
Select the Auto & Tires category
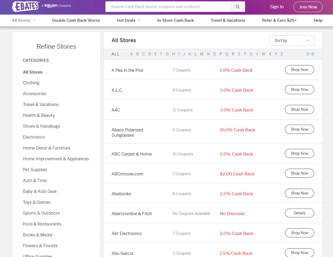[35, 180]
